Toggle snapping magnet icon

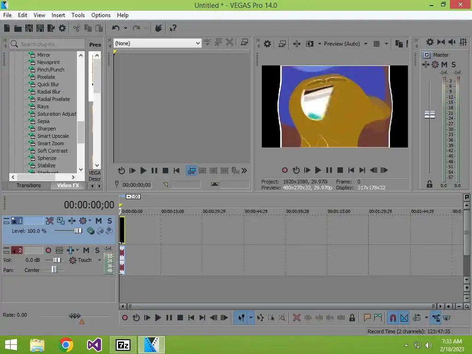point(393,318)
